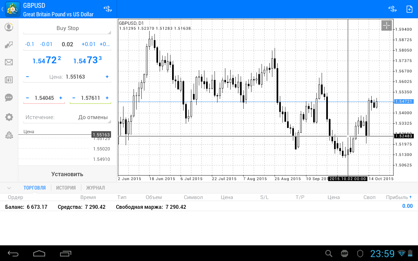Tap the search magnifier in the system bar
The image size is (418, 261).
click(x=329, y=253)
